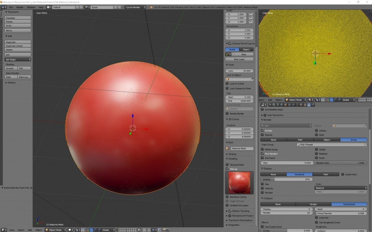Screen dimensions: 372x232
Task: Adjust the Display percentage slider
Action: pos(287,179)
